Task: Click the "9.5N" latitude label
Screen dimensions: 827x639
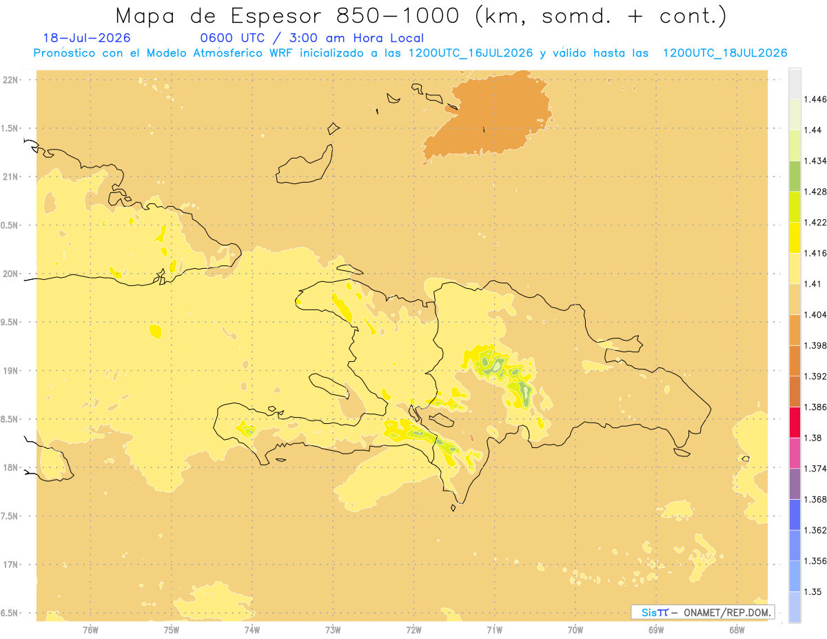Action: tap(10, 323)
